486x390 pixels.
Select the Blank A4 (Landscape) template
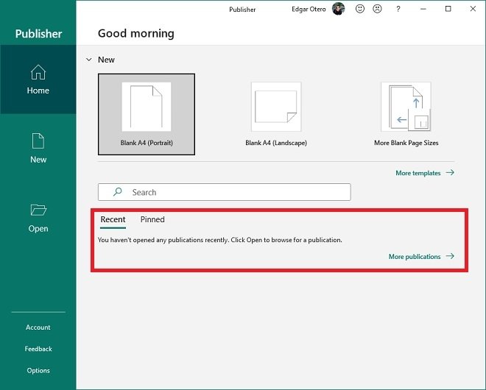click(x=276, y=114)
